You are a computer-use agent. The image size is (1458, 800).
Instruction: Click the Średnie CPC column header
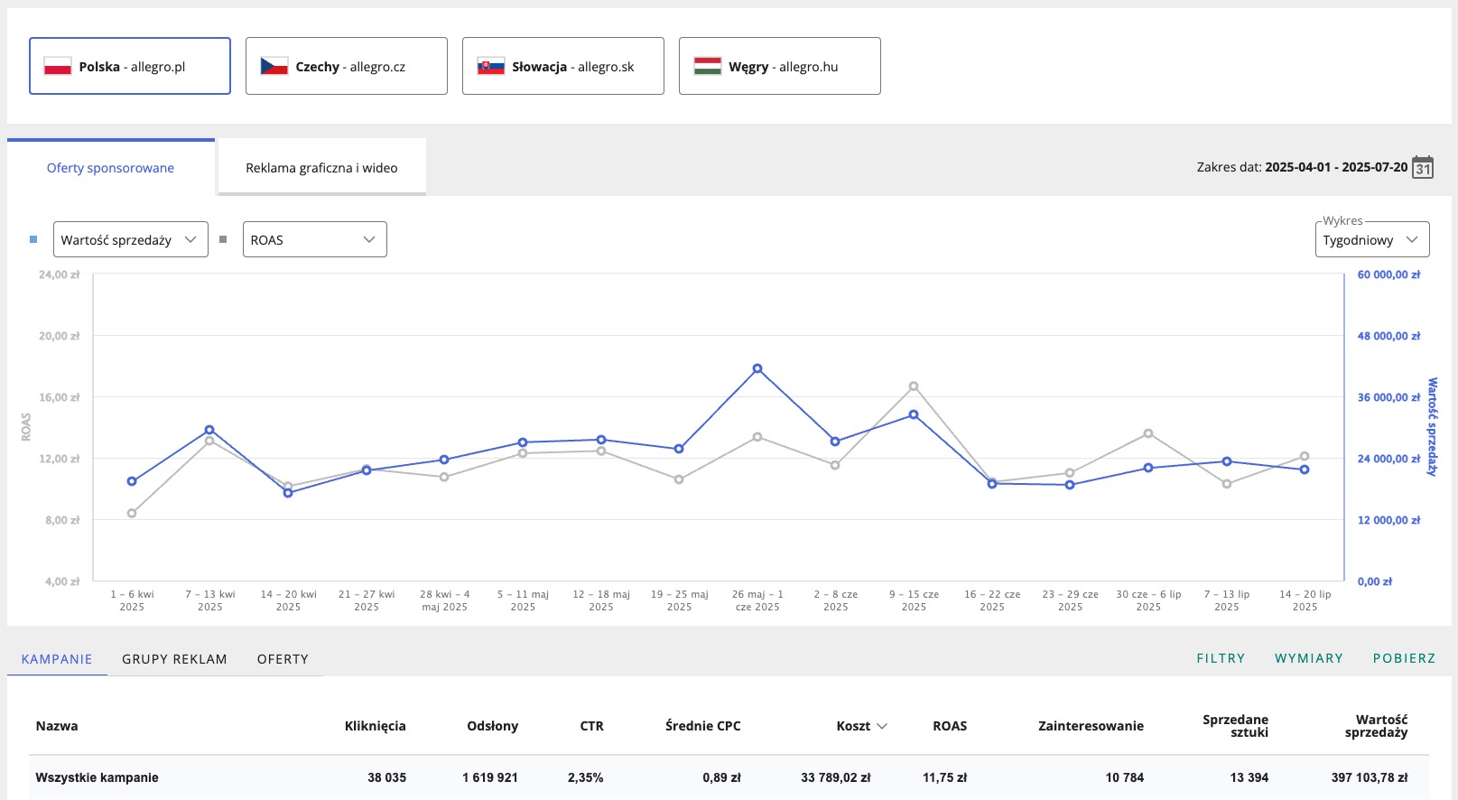[703, 726]
